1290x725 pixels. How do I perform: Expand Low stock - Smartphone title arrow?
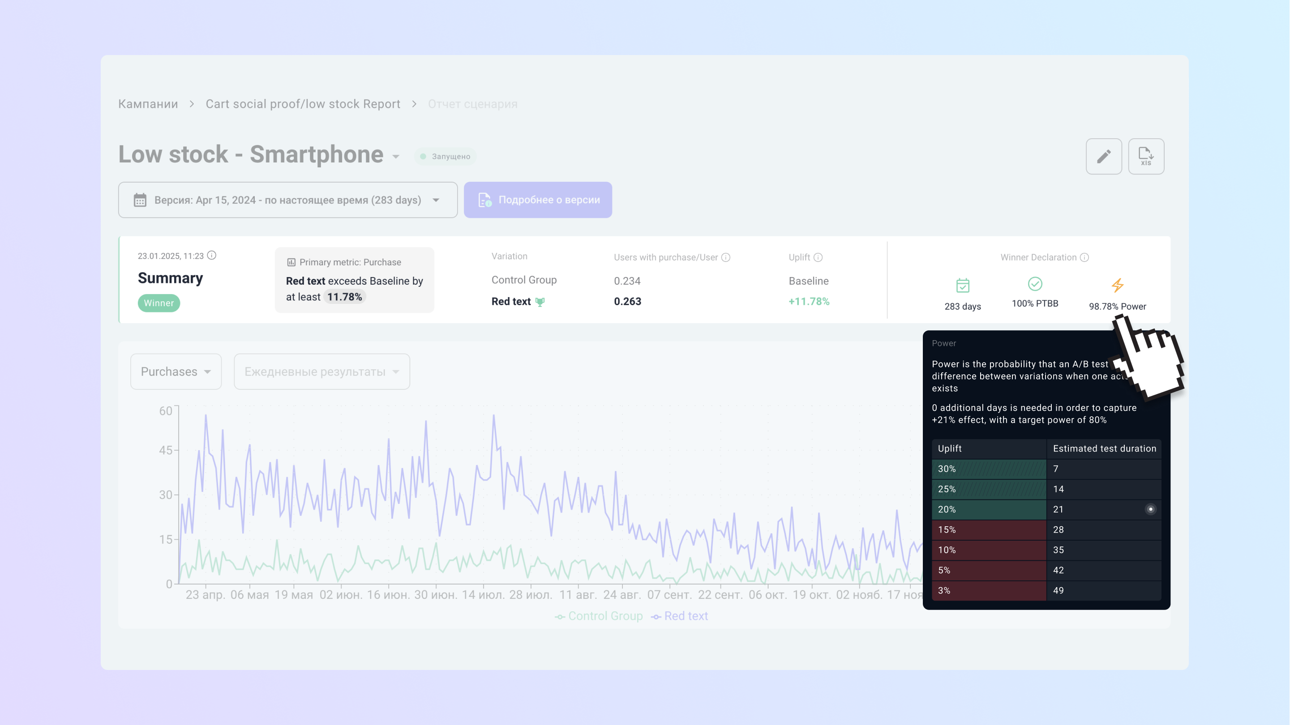tap(396, 157)
